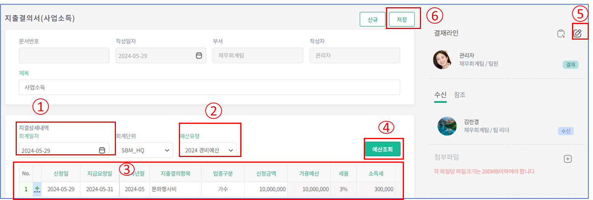Expand the 회계단위 SBM_HQ dropdown

tap(144, 150)
